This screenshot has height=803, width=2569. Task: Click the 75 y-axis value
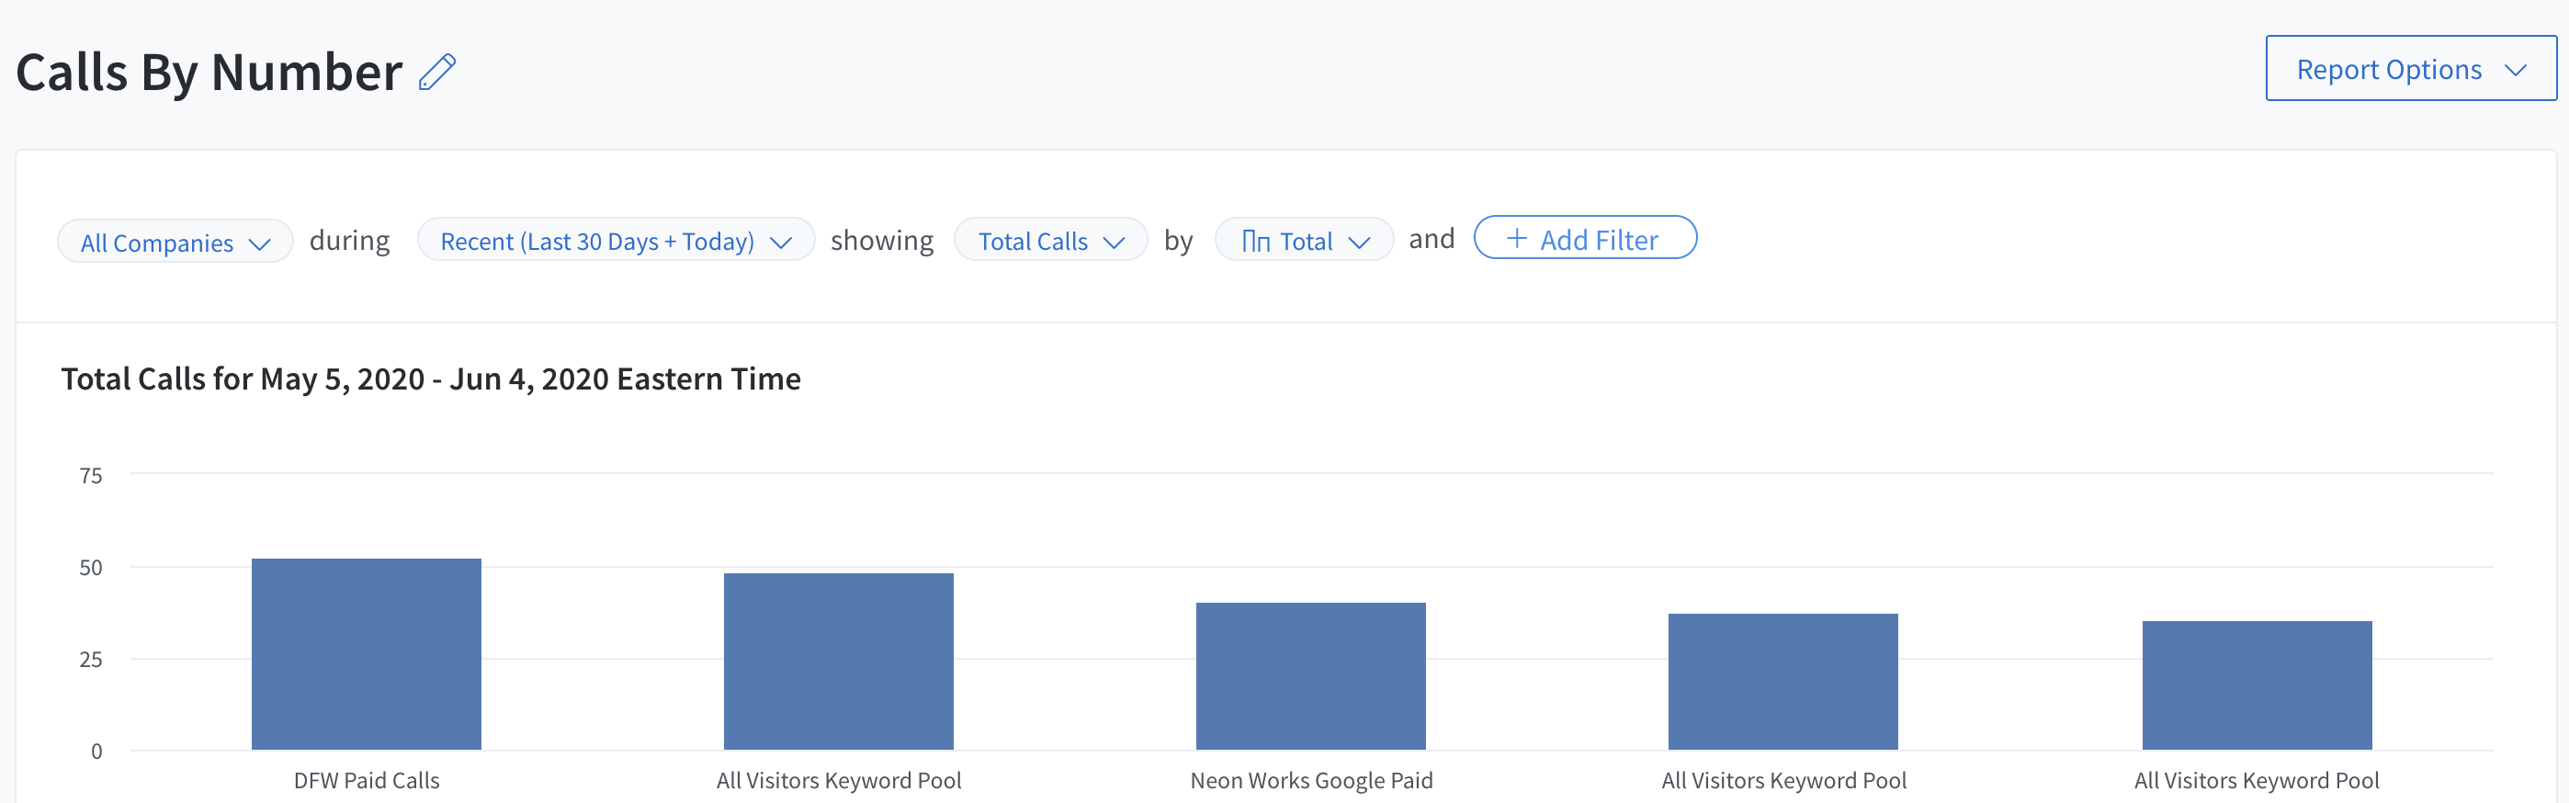pos(91,476)
